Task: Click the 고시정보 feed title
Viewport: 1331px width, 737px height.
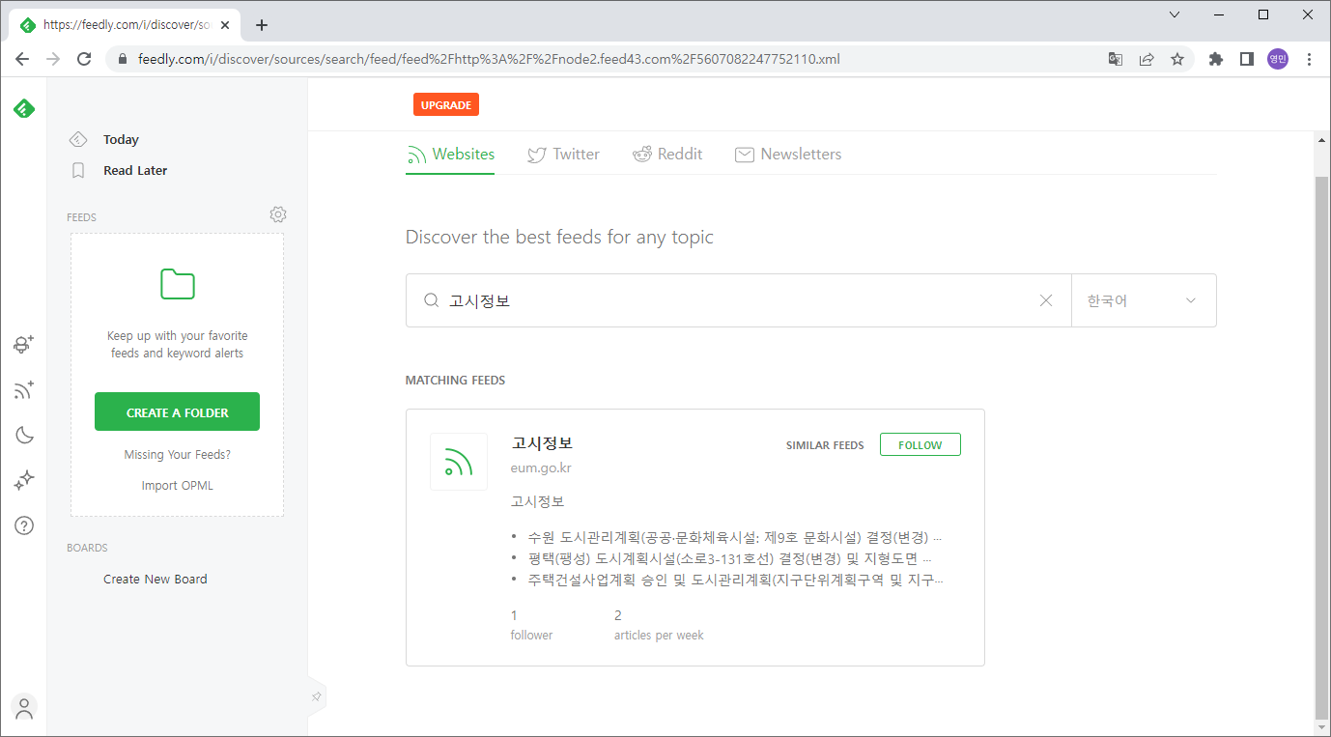Action: pos(542,443)
